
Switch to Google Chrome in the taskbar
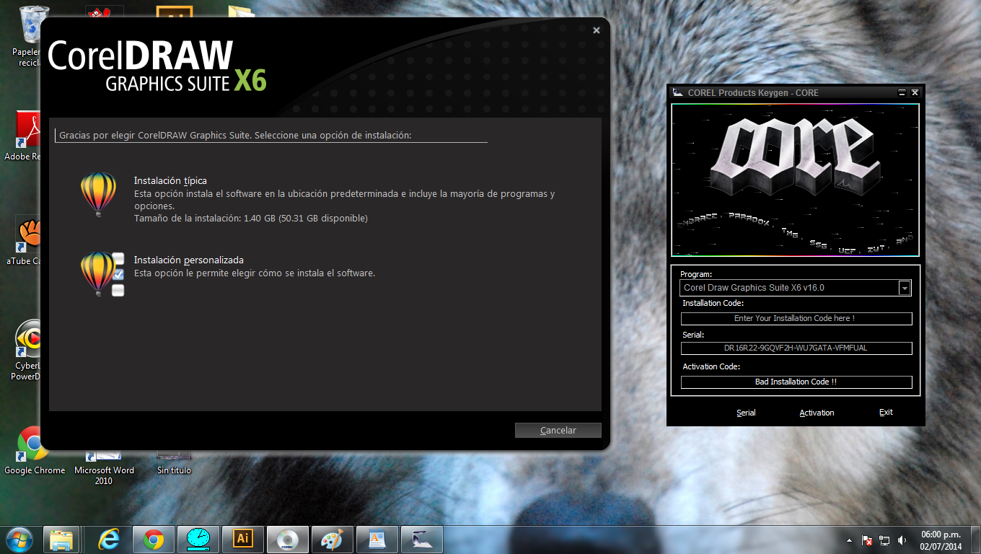point(153,539)
